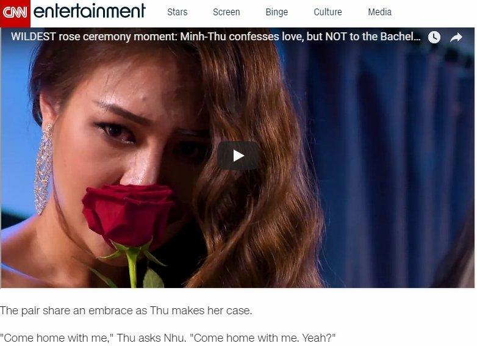The width and height of the screenshot is (477, 346).
Task: Go to the Stars section
Action: 178,12
